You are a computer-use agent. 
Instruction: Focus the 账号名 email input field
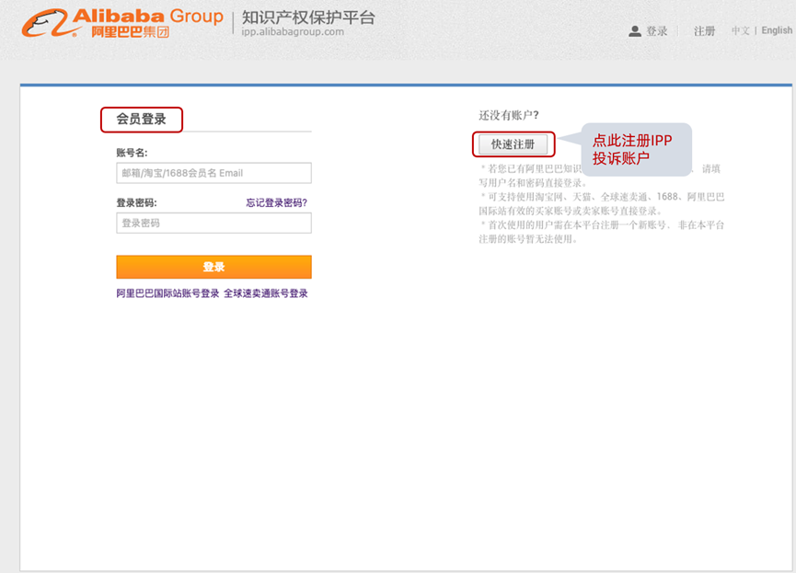coord(213,173)
